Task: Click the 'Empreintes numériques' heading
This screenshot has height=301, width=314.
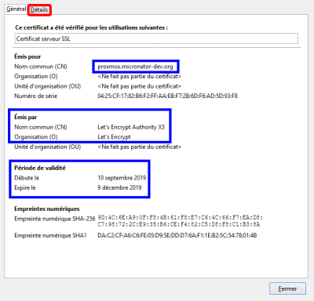Action: pyautogui.click(x=47, y=209)
